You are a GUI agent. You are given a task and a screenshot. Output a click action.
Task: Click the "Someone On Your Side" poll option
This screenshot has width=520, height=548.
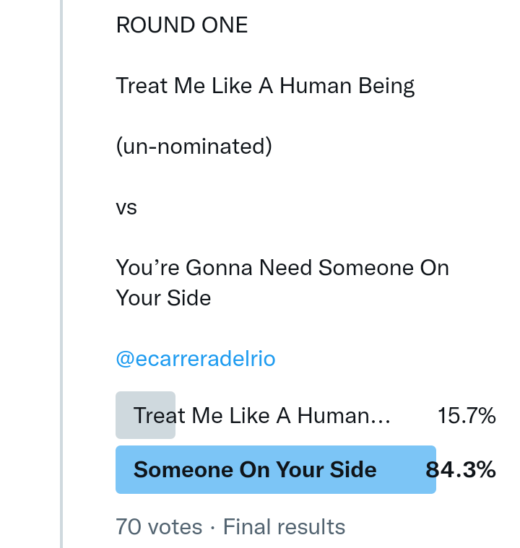pyautogui.click(x=255, y=470)
